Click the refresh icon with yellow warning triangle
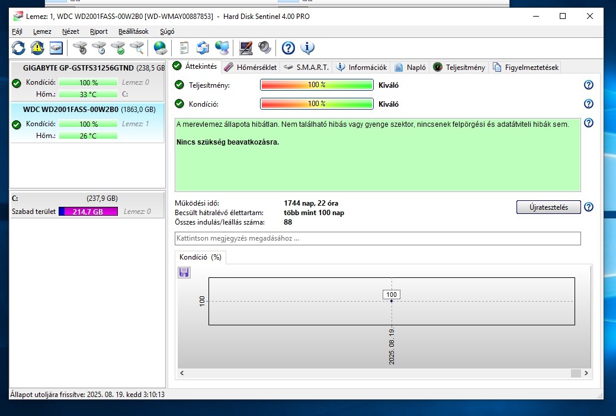The height and width of the screenshot is (416, 616). pyautogui.click(x=37, y=48)
